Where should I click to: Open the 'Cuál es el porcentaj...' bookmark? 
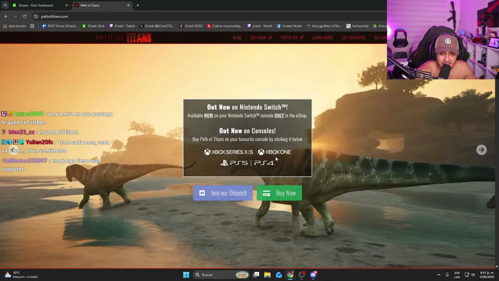[x=225, y=26]
